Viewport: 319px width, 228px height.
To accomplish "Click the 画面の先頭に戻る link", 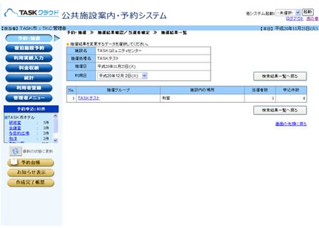I will point(291,124).
